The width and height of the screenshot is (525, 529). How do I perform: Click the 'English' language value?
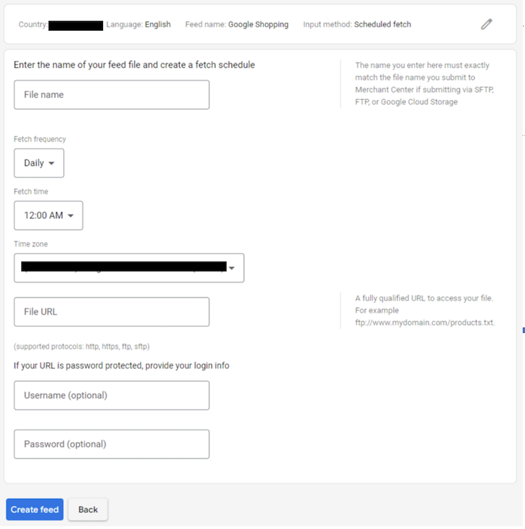[157, 25]
